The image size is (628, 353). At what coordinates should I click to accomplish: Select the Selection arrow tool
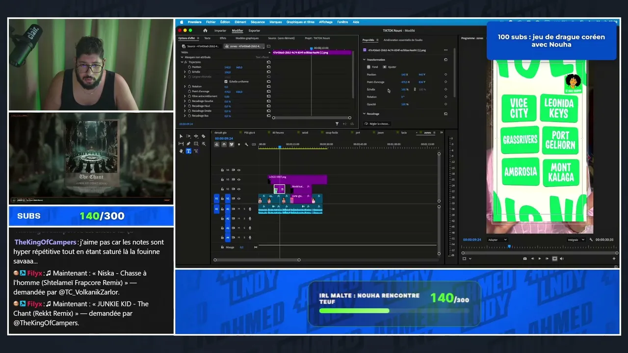point(181,136)
